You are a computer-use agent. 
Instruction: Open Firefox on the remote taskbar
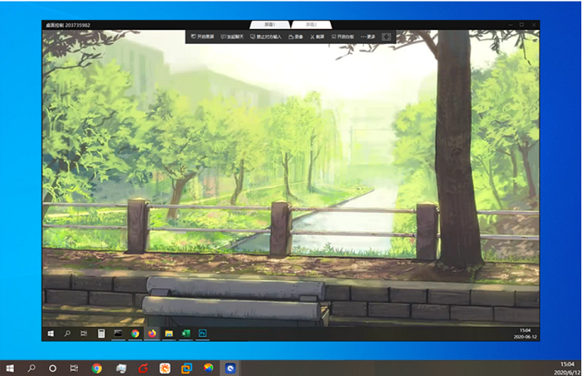pos(152,334)
